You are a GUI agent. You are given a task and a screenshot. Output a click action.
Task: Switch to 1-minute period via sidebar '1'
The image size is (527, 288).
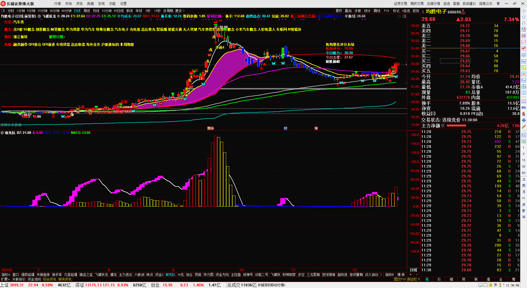click(524, 148)
